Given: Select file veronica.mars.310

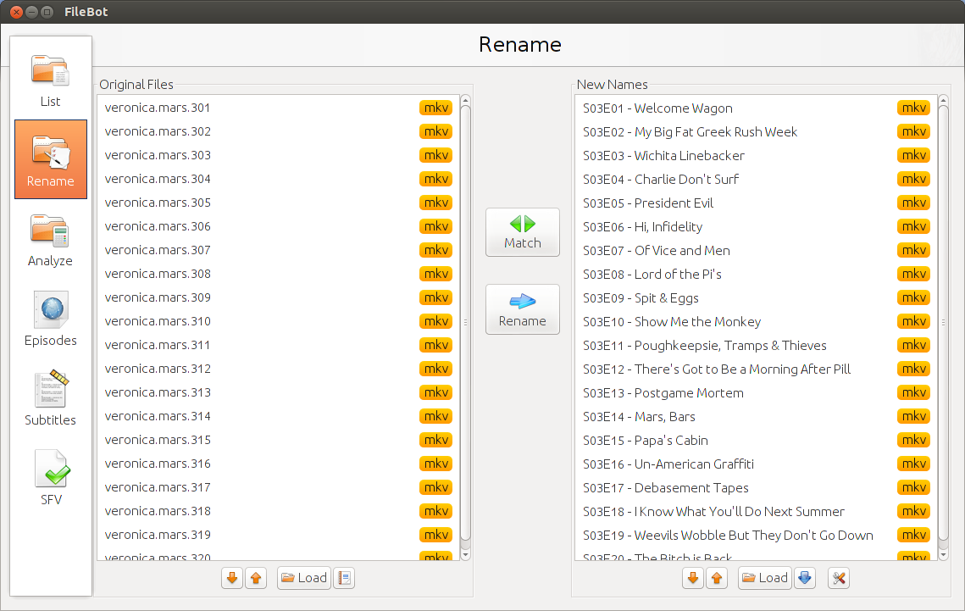Looking at the screenshot, I should [x=278, y=321].
